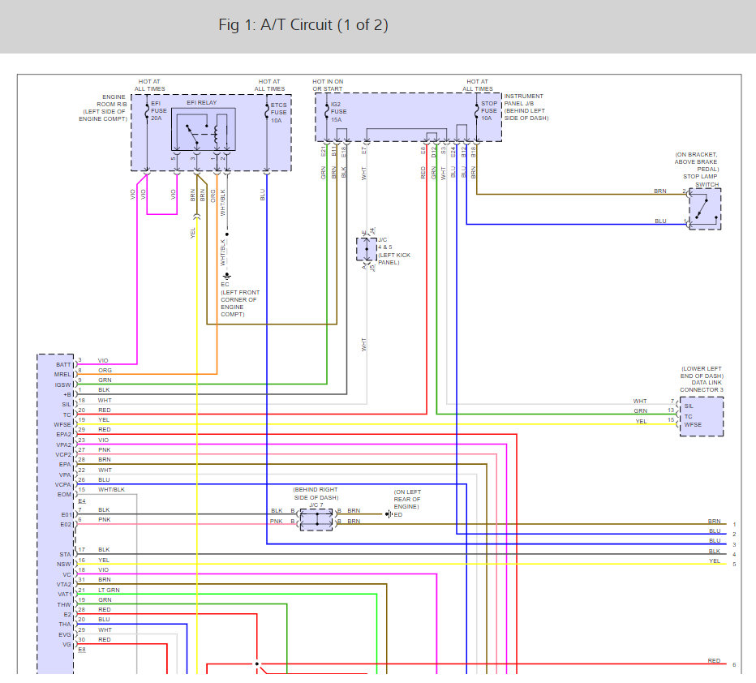Click the IG2 FUSE 15A label
Viewport: 756px width, 683px height.
(338, 112)
